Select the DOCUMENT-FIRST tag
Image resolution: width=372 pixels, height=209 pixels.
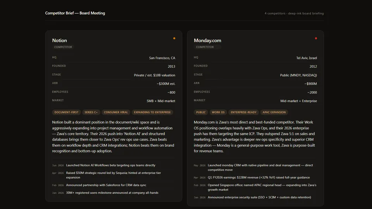[x=66, y=112]
